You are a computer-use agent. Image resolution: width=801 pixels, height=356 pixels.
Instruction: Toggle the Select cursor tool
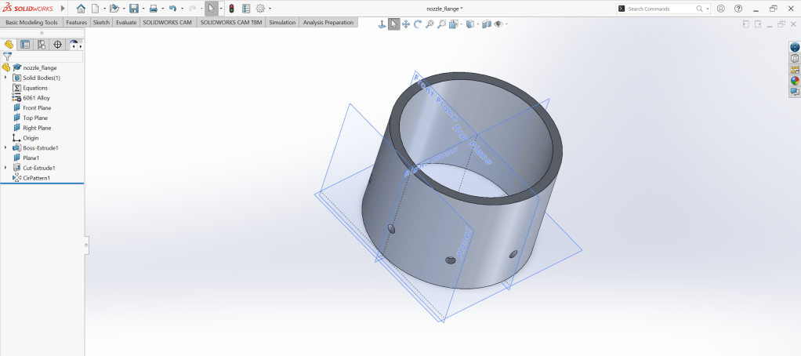point(393,24)
